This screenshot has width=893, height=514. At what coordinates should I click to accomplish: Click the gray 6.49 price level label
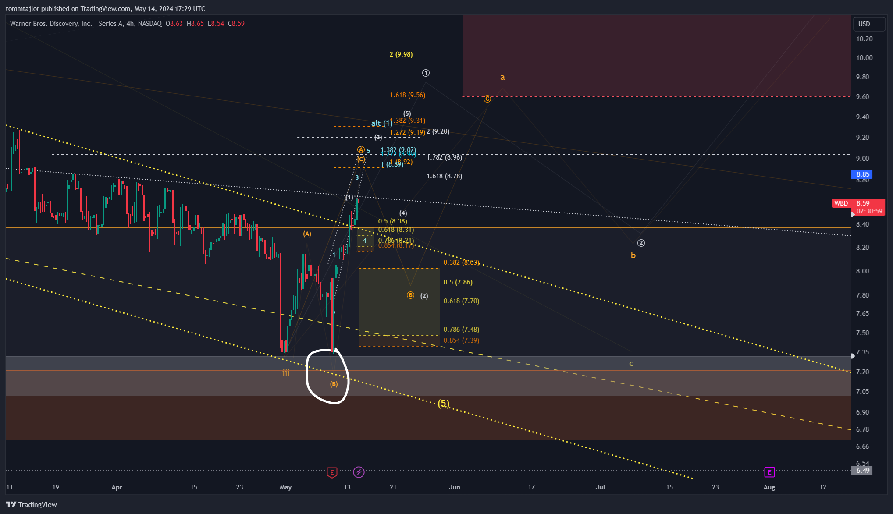(863, 471)
